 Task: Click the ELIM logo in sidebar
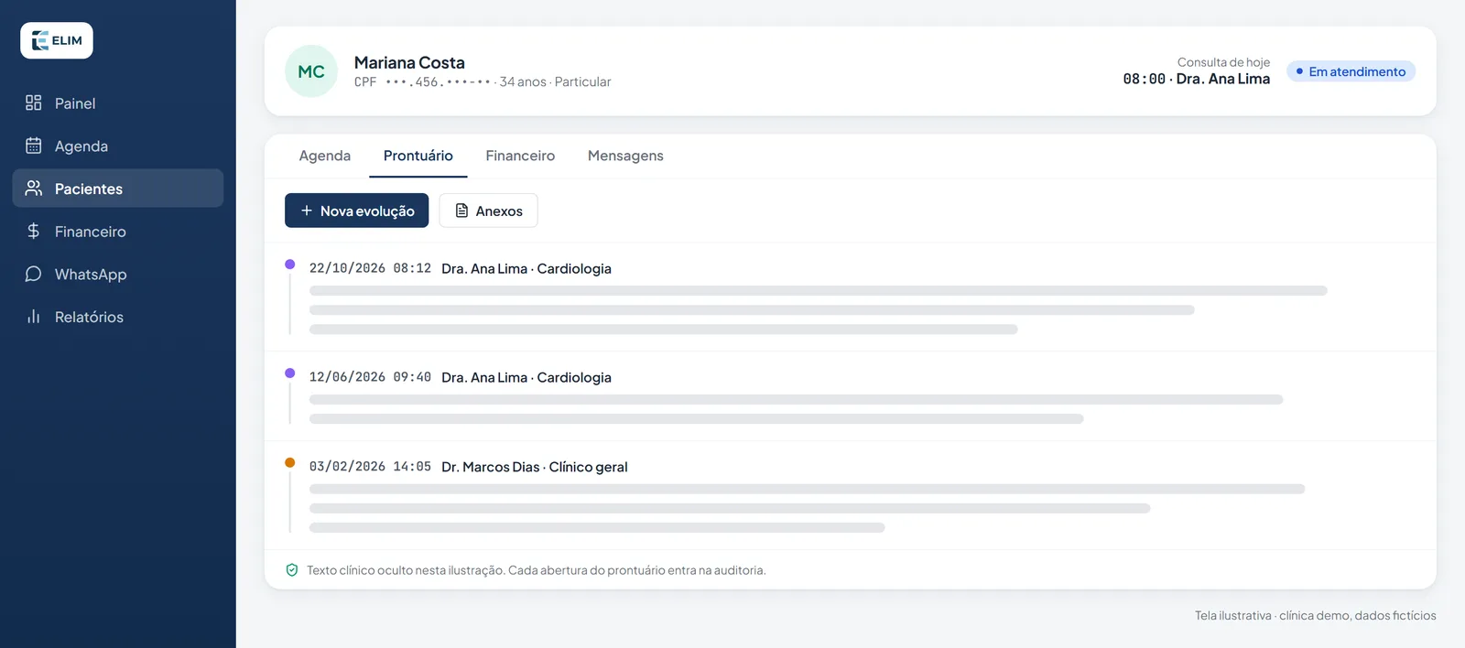(57, 40)
